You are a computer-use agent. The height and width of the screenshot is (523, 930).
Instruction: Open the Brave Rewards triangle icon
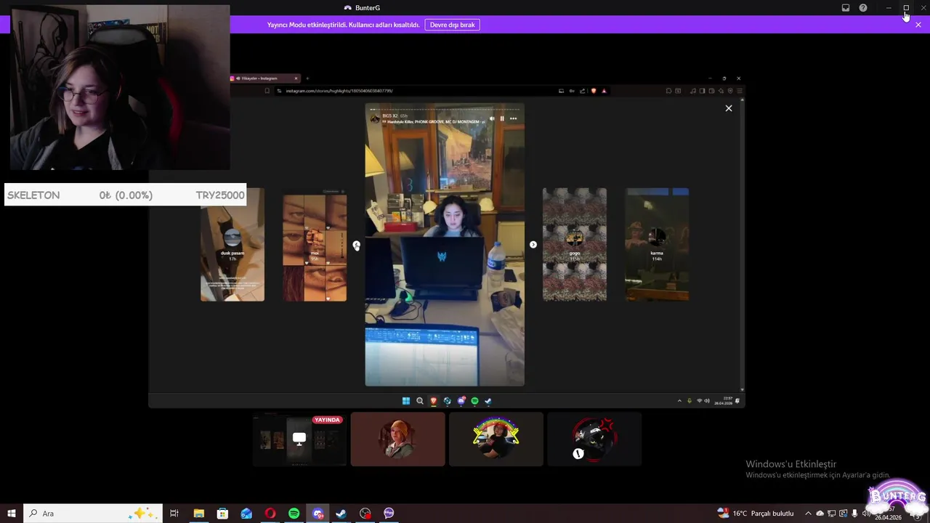point(604,91)
